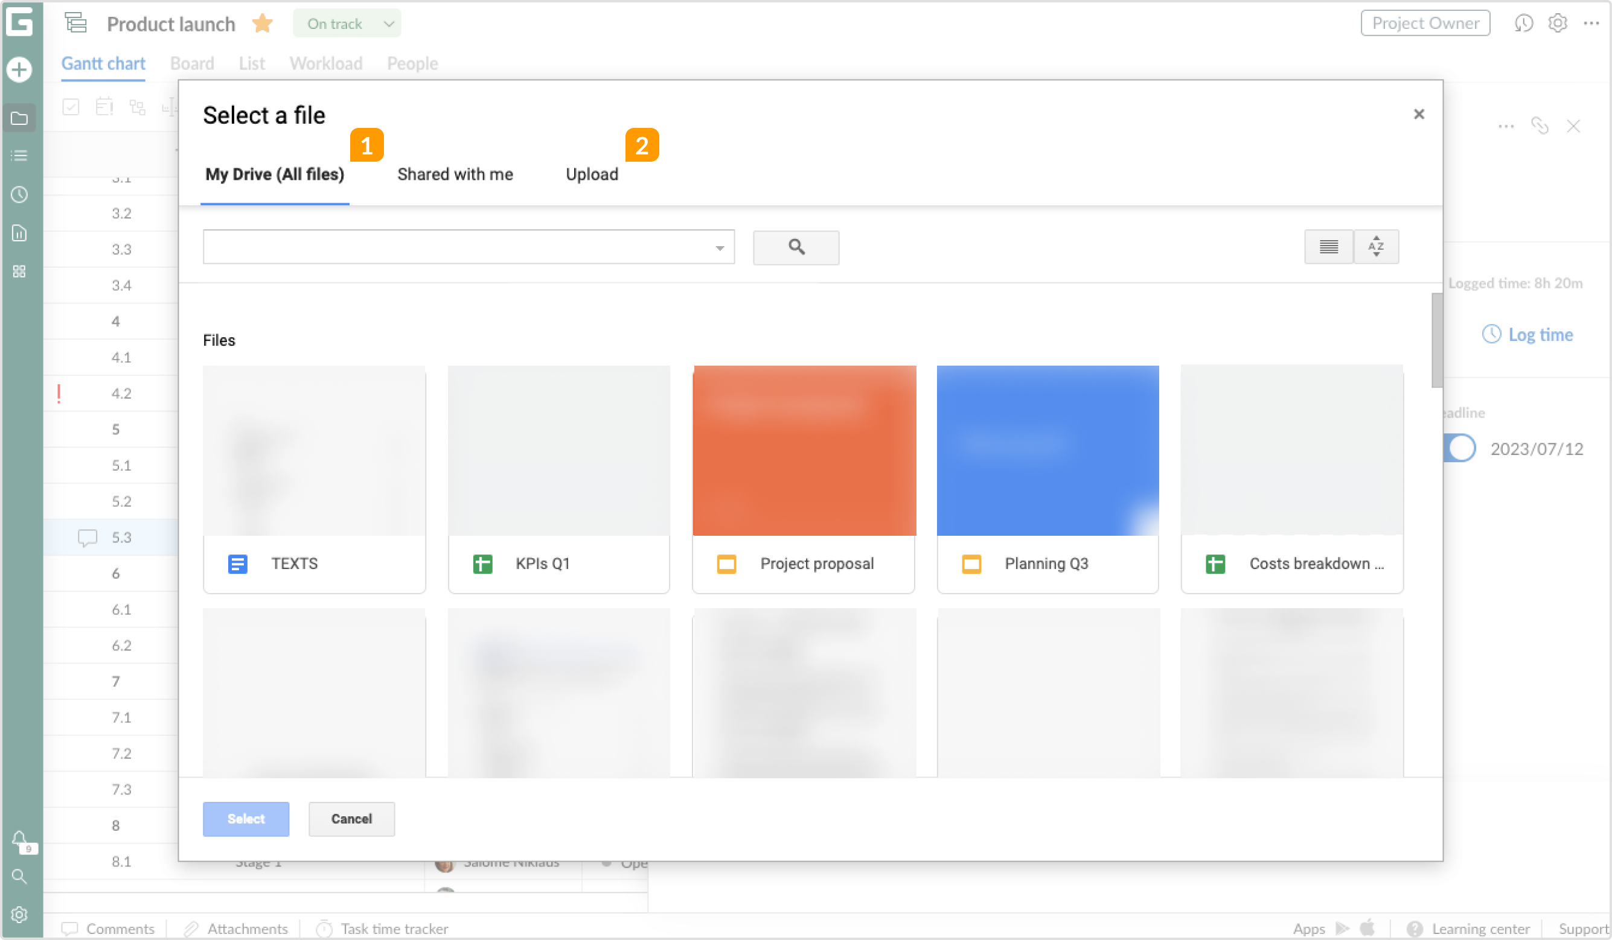Open notifications bell in sidebar
This screenshot has height=940, width=1612.
(20, 839)
